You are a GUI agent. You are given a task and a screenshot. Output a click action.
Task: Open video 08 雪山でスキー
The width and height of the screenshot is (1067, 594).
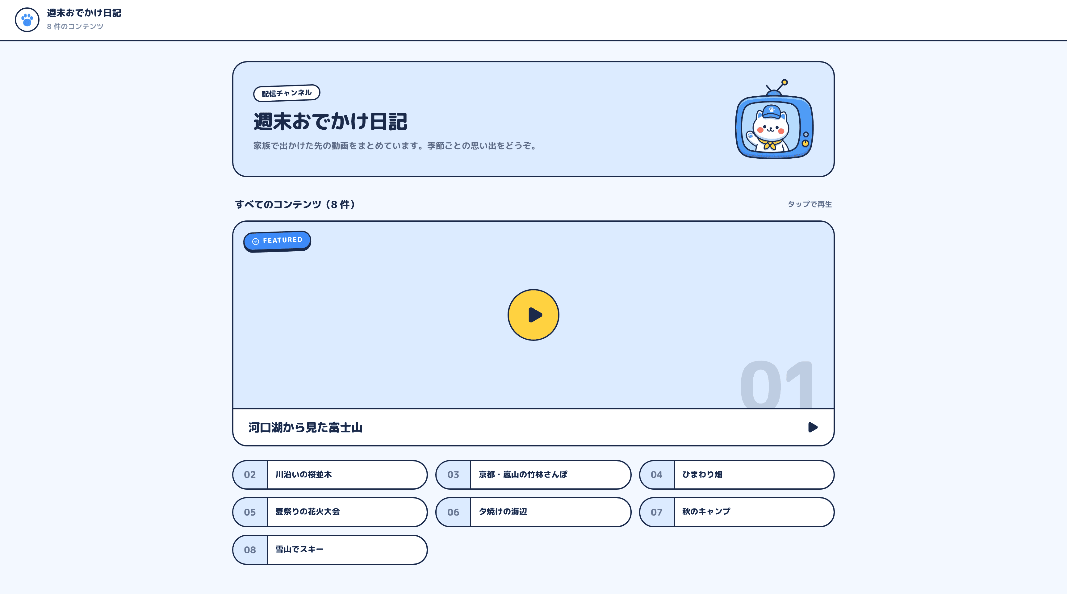coord(330,550)
